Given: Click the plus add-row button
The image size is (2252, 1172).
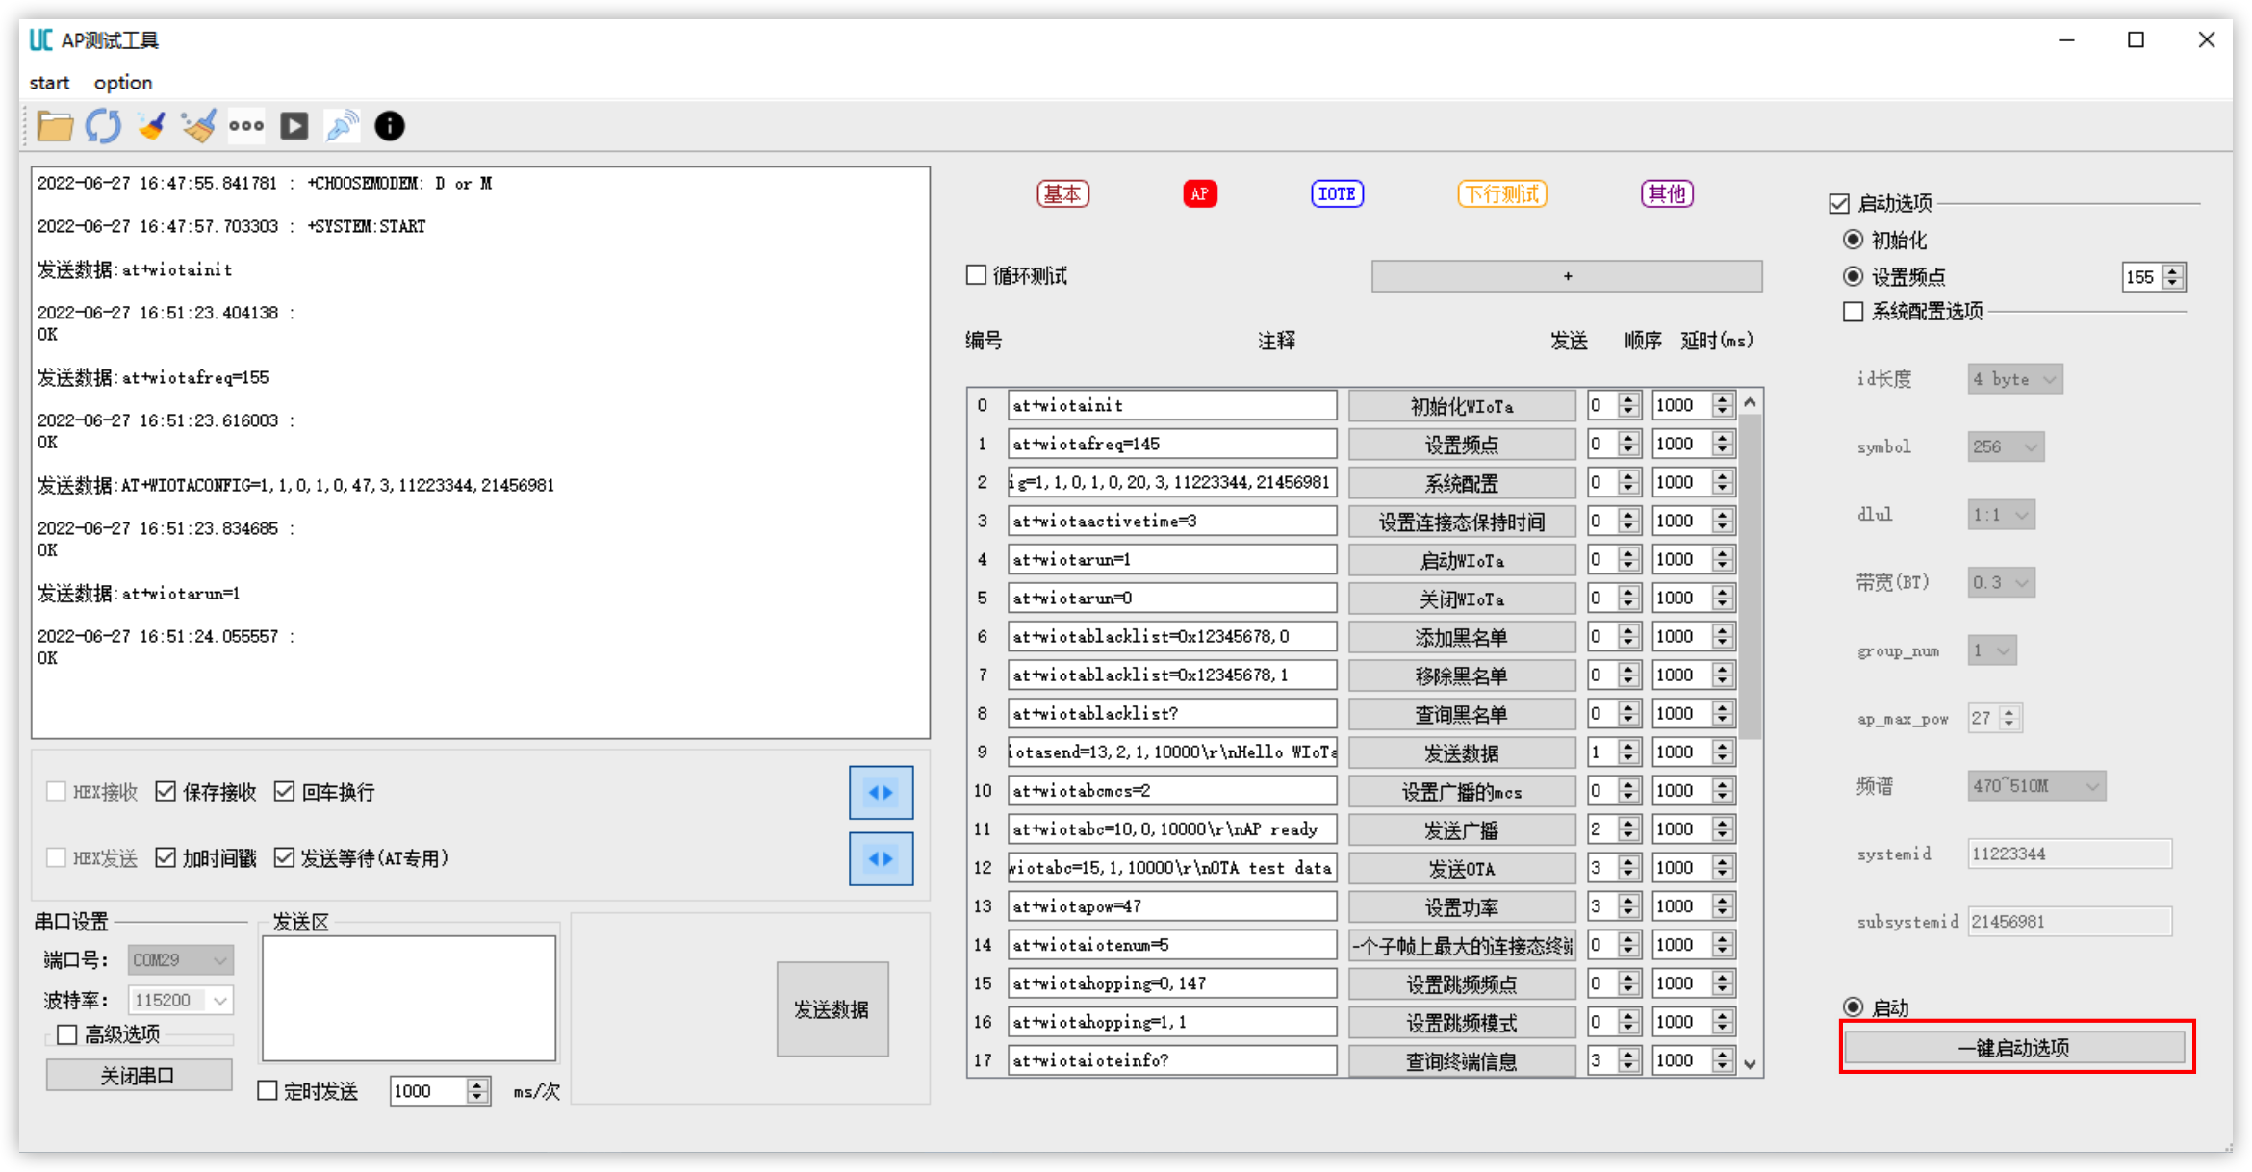Looking at the screenshot, I should (x=1567, y=275).
